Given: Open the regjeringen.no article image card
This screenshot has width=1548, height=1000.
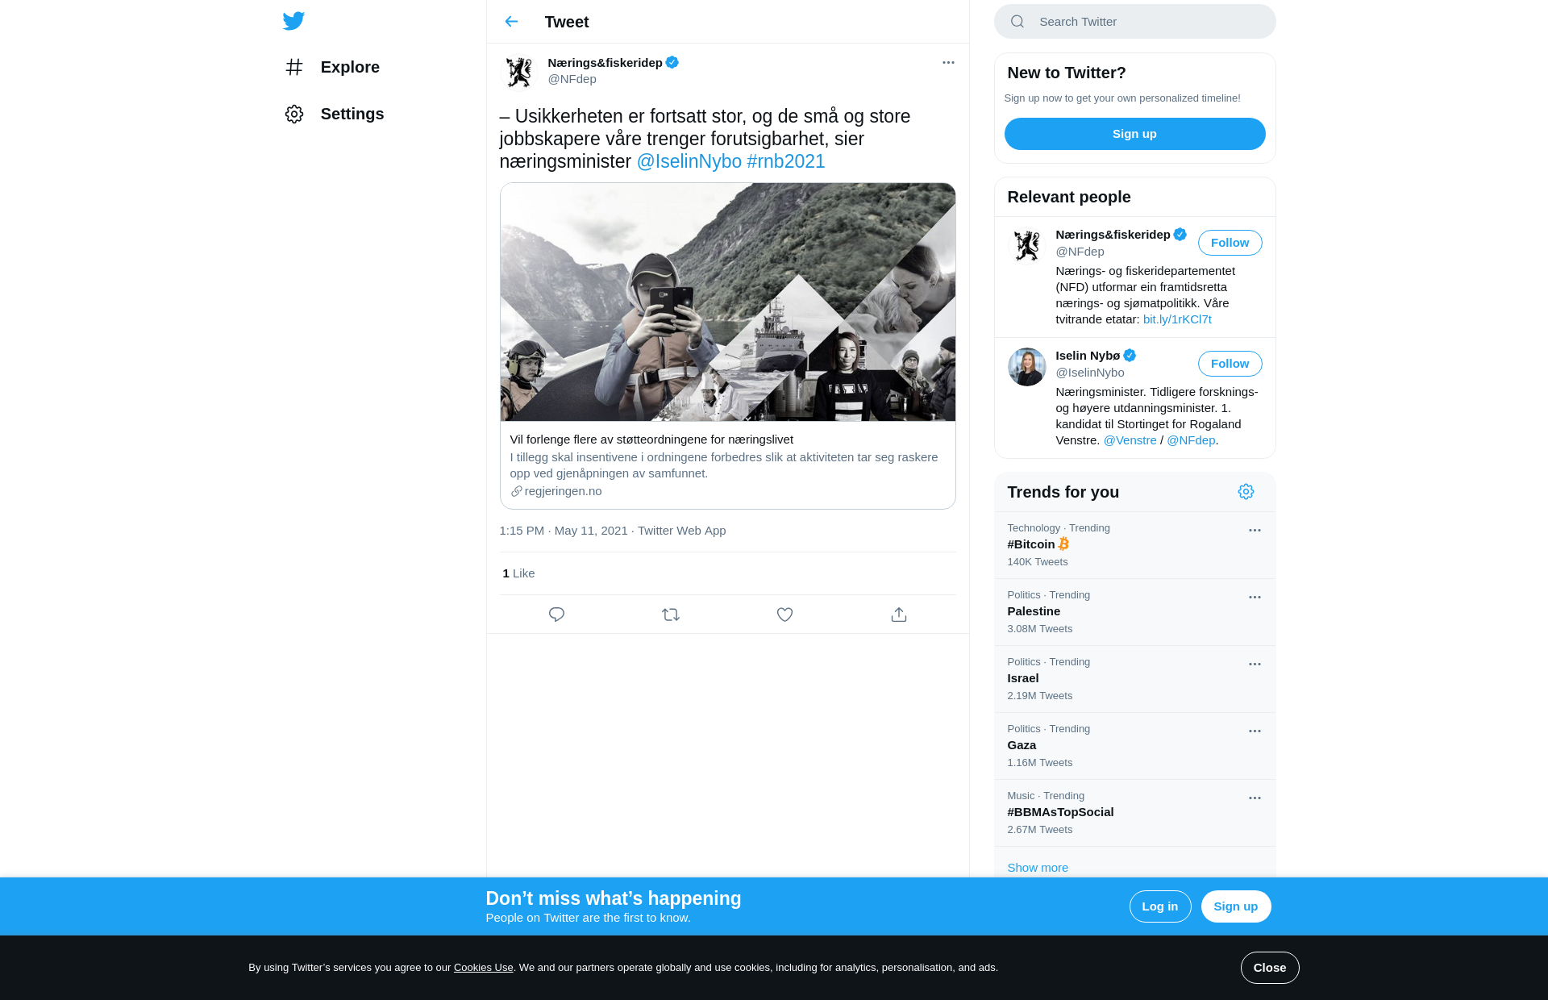Looking at the screenshot, I should (727, 302).
